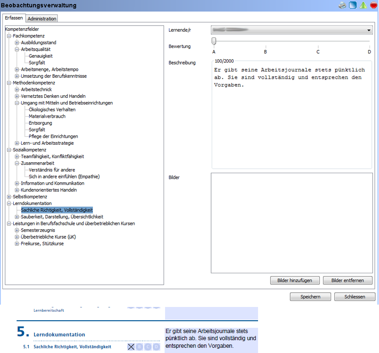Click the red octagon stop icon

pyautogui.click(x=374, y=5)
